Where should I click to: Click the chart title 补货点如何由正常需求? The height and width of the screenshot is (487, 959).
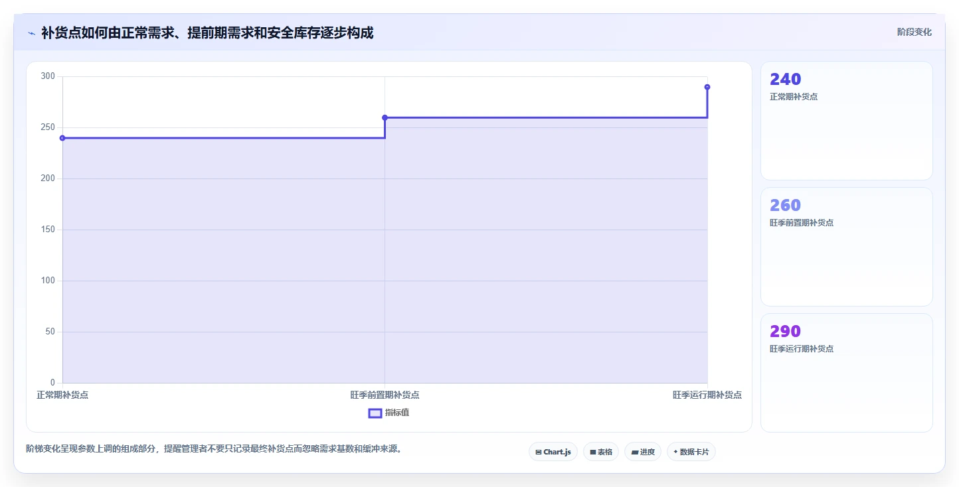[x=207, y=33]
